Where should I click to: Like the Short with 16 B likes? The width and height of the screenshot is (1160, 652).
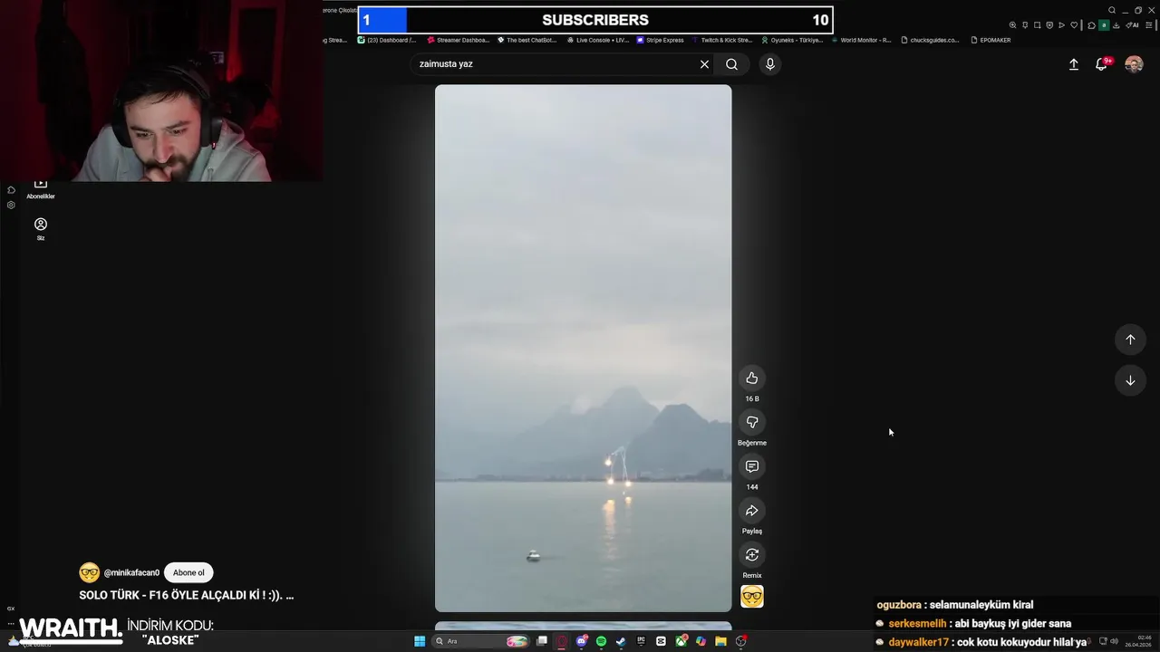751,378
